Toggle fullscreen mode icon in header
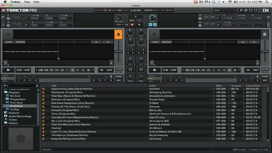The height and width of the screenshot is (153, 272). [x=256, y=10]
